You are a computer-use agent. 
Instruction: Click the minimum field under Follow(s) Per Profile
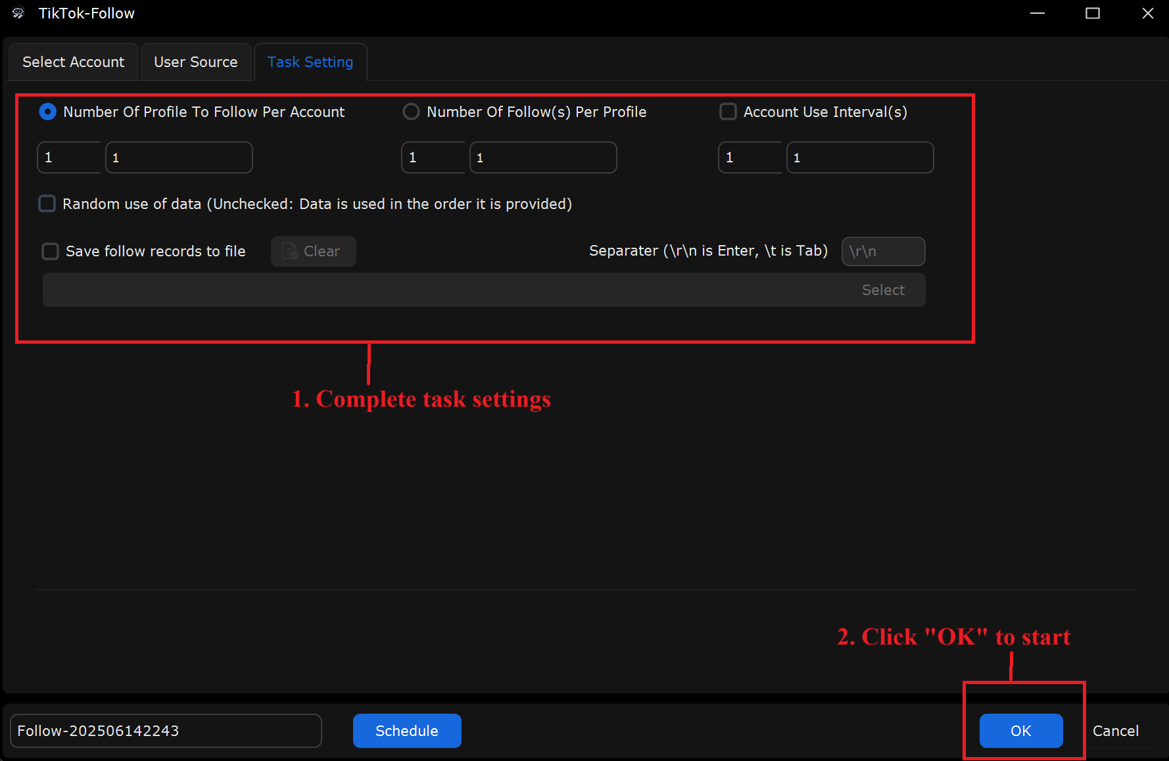pos(433,158)
